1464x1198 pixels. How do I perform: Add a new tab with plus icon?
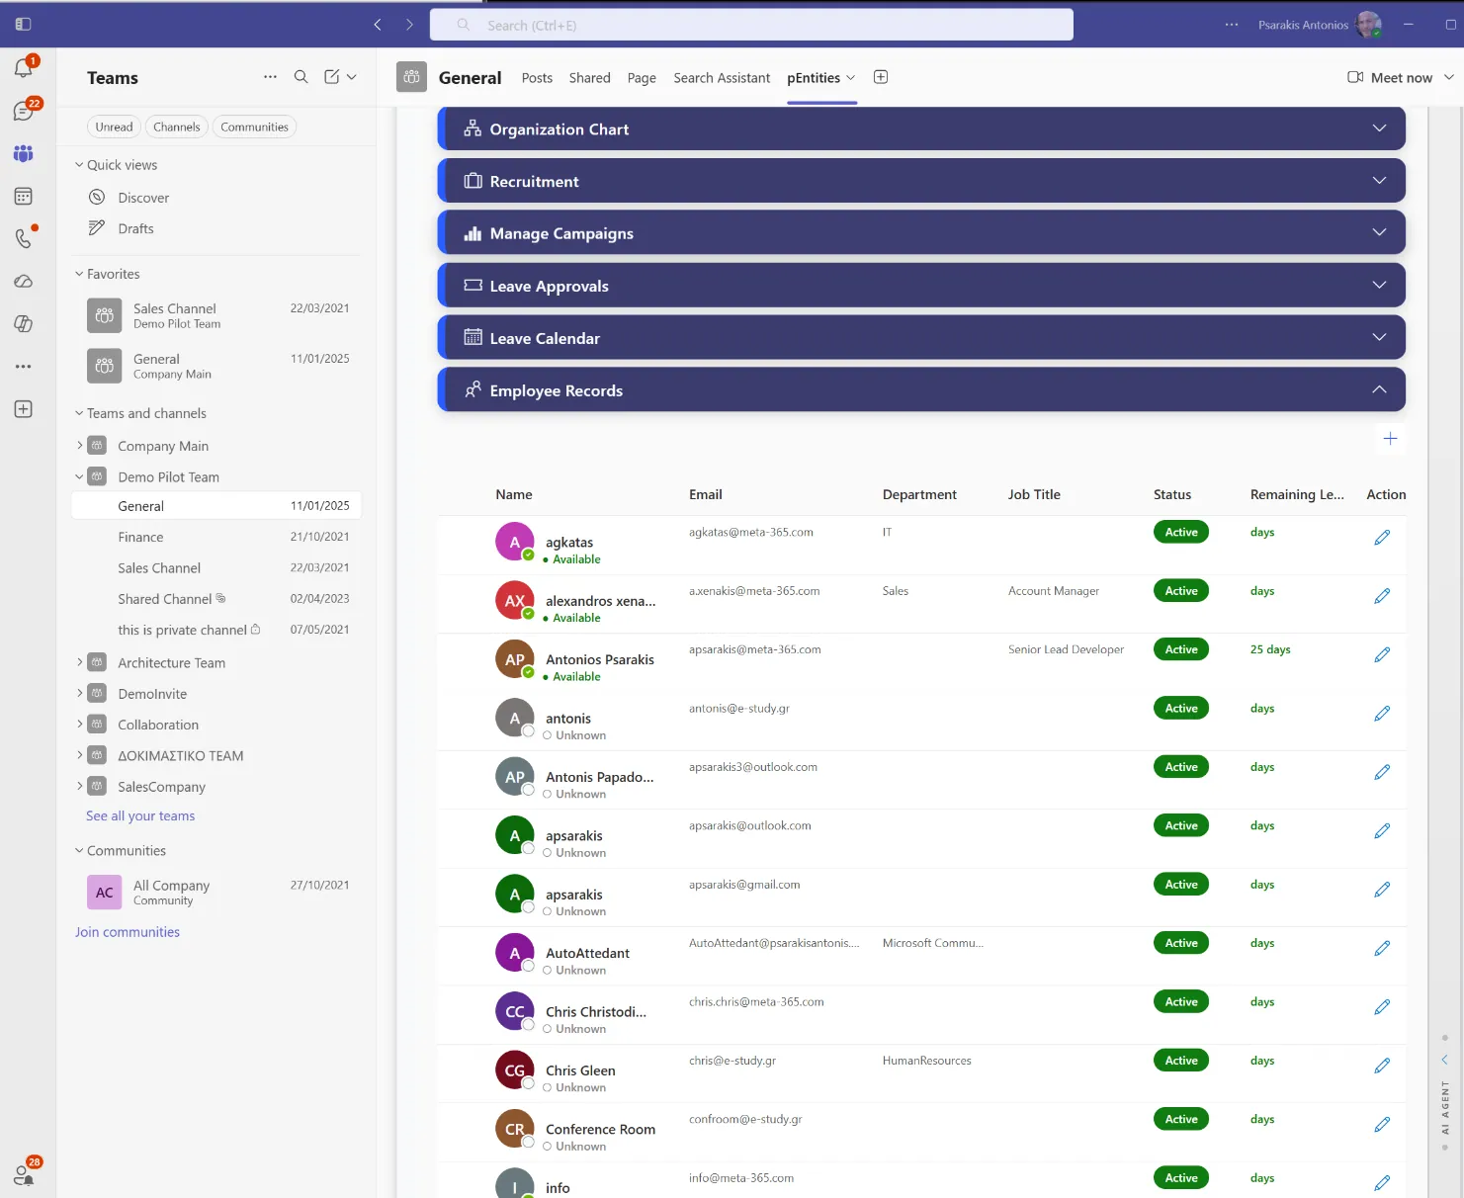click(x=881, y=77)
